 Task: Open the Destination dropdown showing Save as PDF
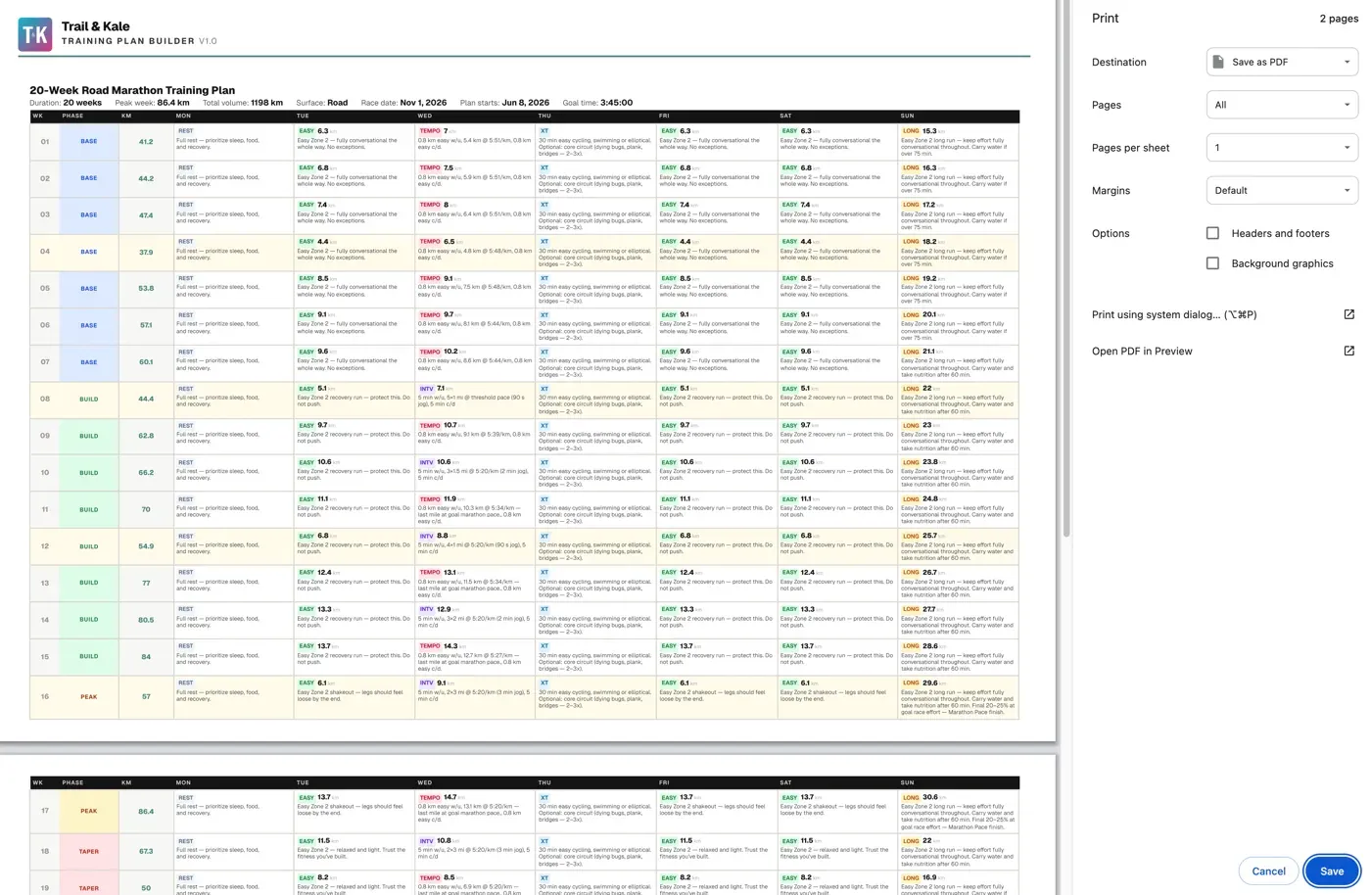(x=1282, y=62)
